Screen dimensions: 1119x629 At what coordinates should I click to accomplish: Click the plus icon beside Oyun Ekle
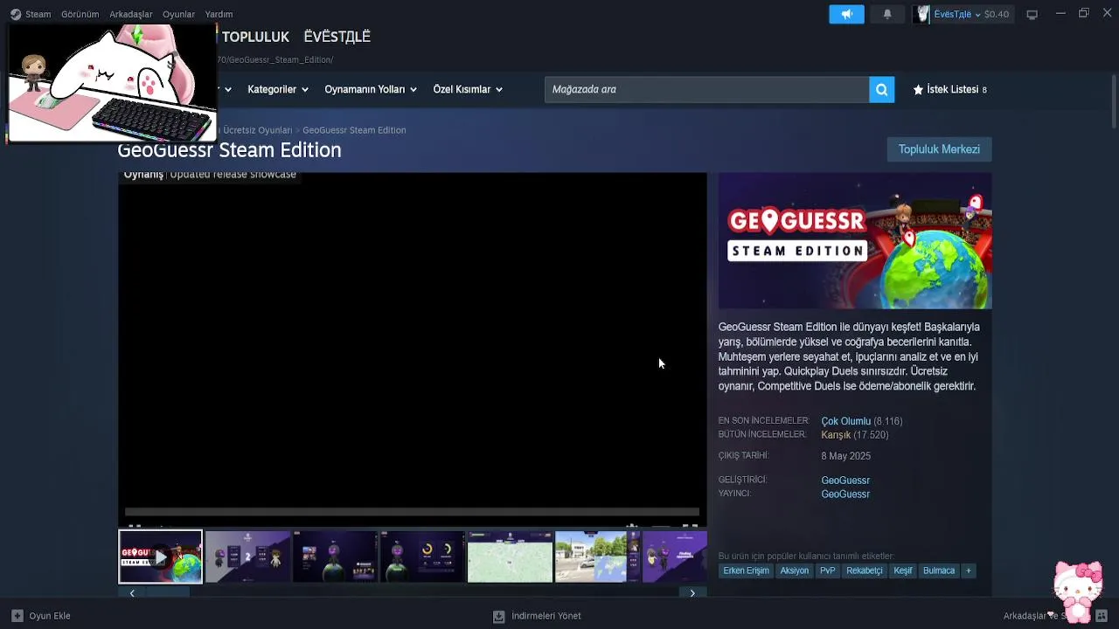(x=17, y=615)
